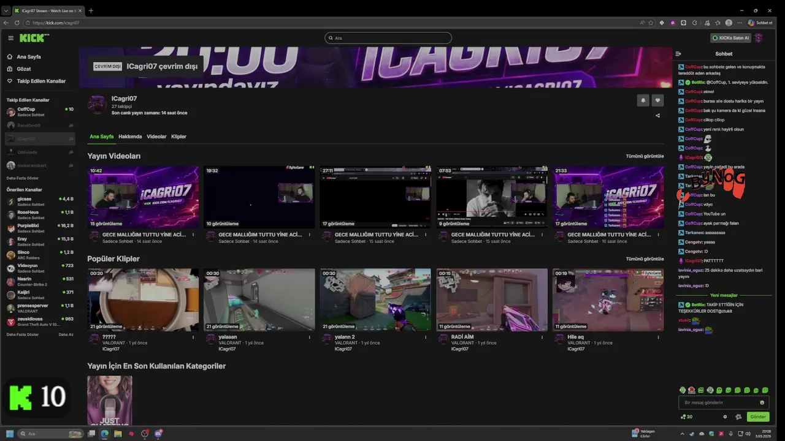Switch to the Ana Sayfa channel tab
The width and height of the screenshot is (785, 441).
[102, 137]
